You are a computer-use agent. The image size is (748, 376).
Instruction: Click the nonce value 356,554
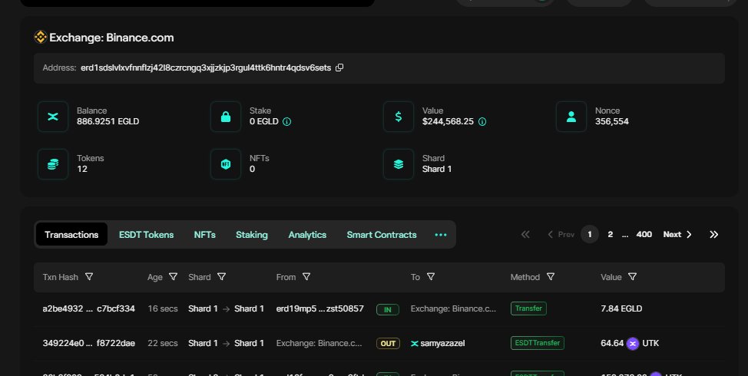click(x=611, y=121)
